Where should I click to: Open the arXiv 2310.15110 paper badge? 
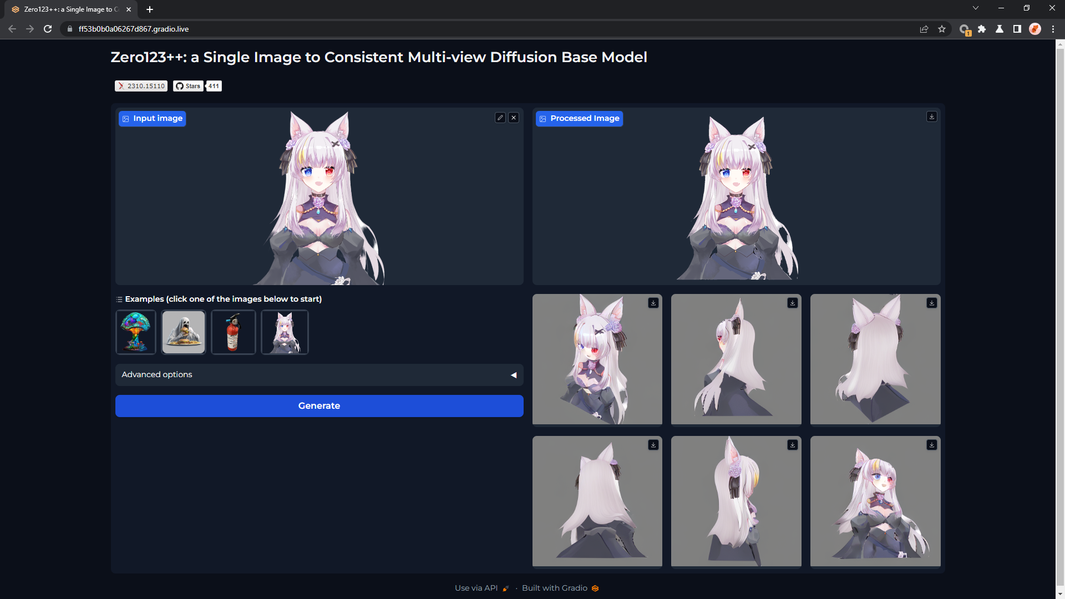coord(141,86)
